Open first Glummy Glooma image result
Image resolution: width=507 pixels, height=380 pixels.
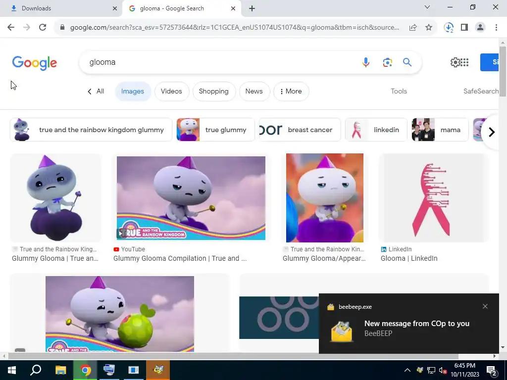55,198
